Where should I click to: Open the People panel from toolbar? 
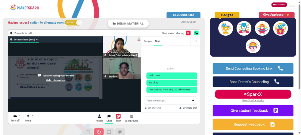(99, 118)
